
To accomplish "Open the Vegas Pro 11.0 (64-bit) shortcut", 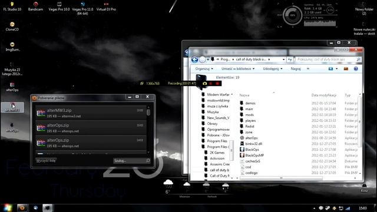I will coord(82,8).
